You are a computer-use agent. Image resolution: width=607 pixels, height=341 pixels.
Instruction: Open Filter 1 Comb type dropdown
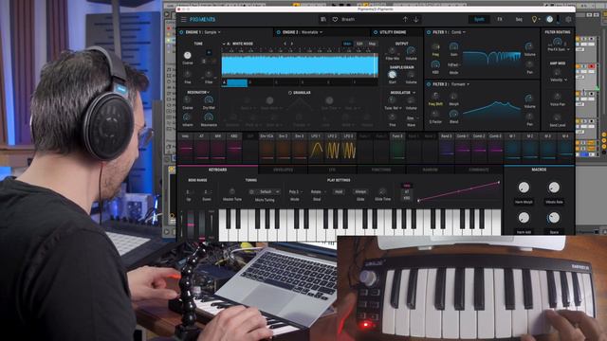pyautogui.click(x=459, y=32)
